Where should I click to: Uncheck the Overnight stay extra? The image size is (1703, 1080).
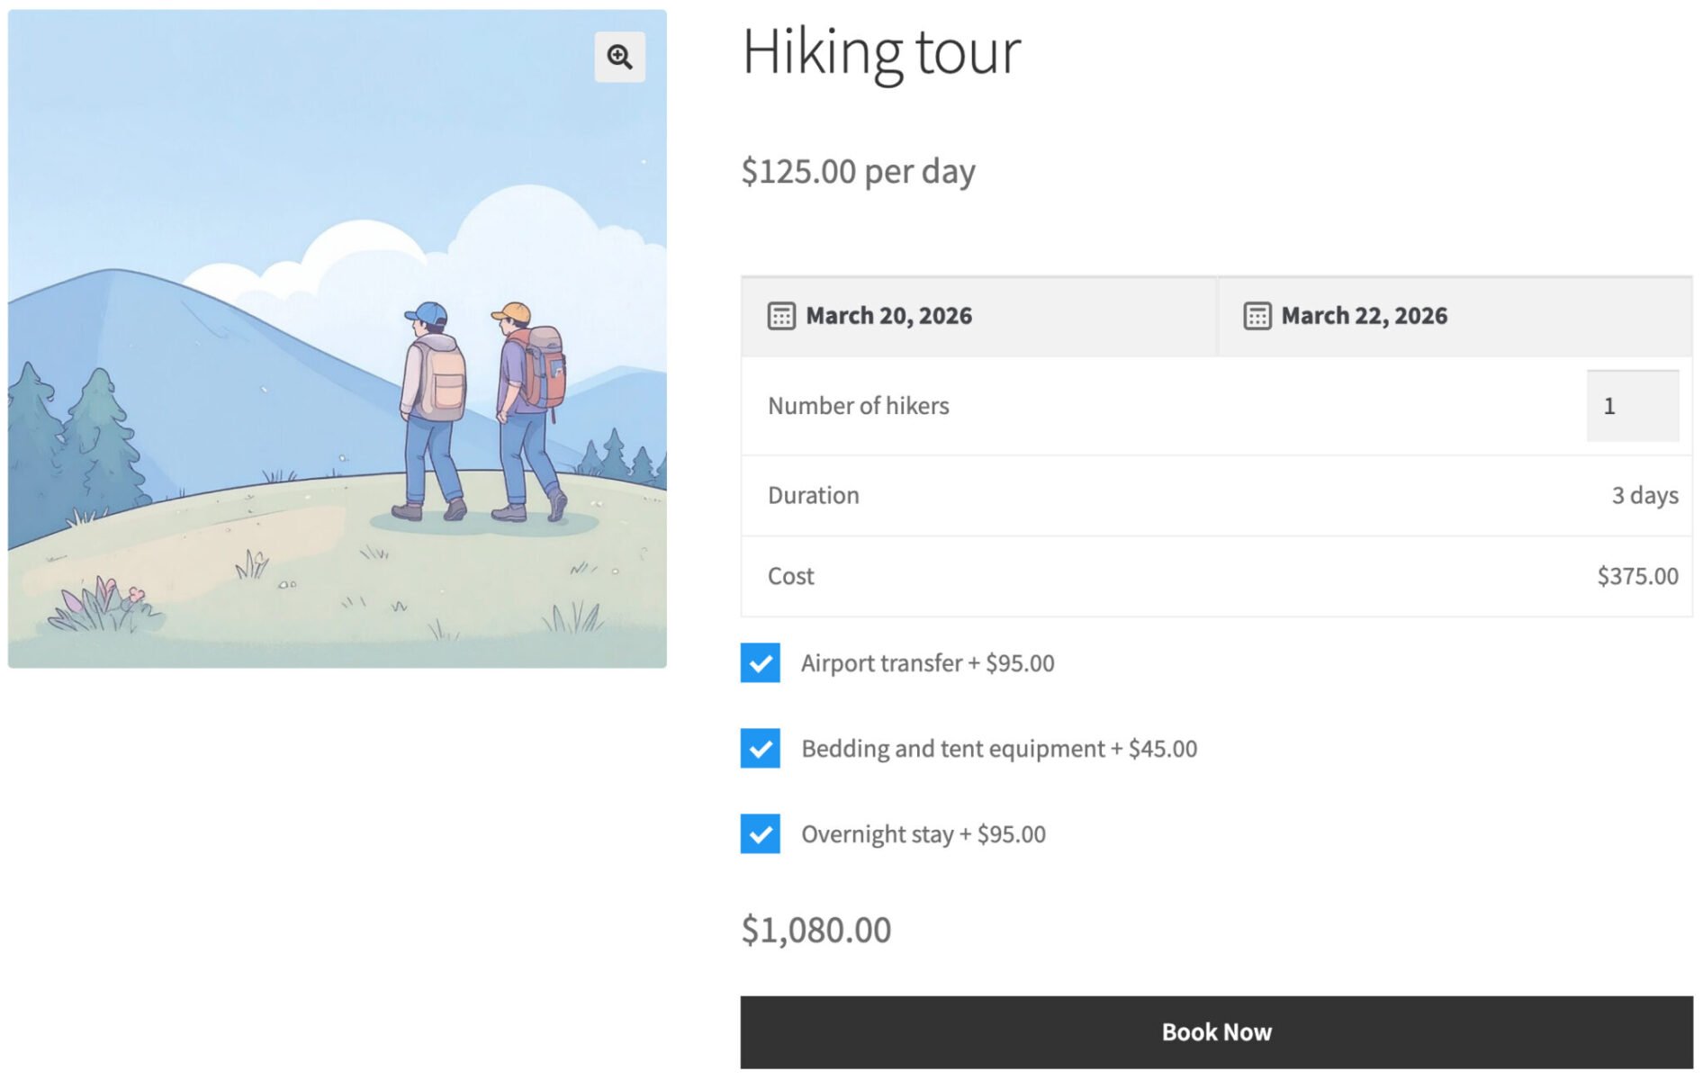tap(759, 833)
